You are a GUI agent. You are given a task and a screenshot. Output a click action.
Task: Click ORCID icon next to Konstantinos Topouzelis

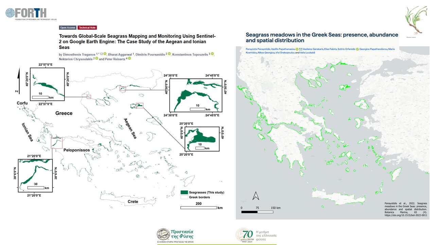point(212,54)
